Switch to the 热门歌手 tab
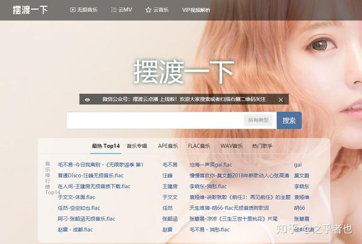 click(262, 146)
